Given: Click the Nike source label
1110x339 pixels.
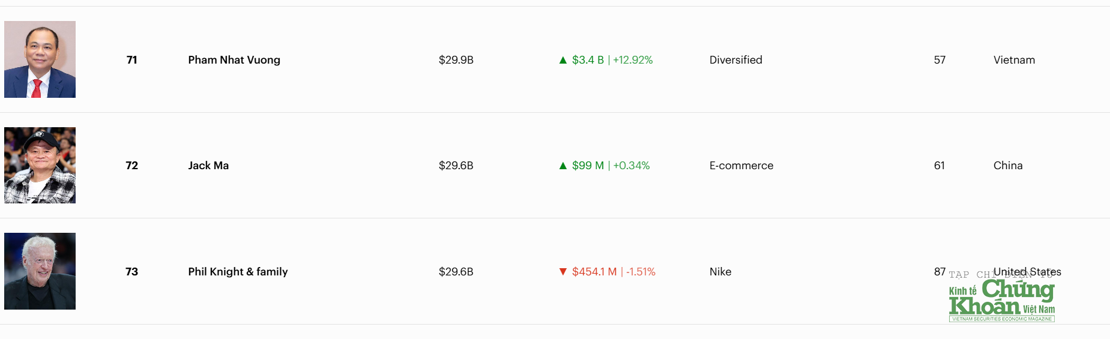Looking at the screenshot, I should pos(720,272).
